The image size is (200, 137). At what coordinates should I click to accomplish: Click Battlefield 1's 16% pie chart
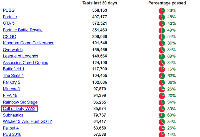tap(162, 69)
